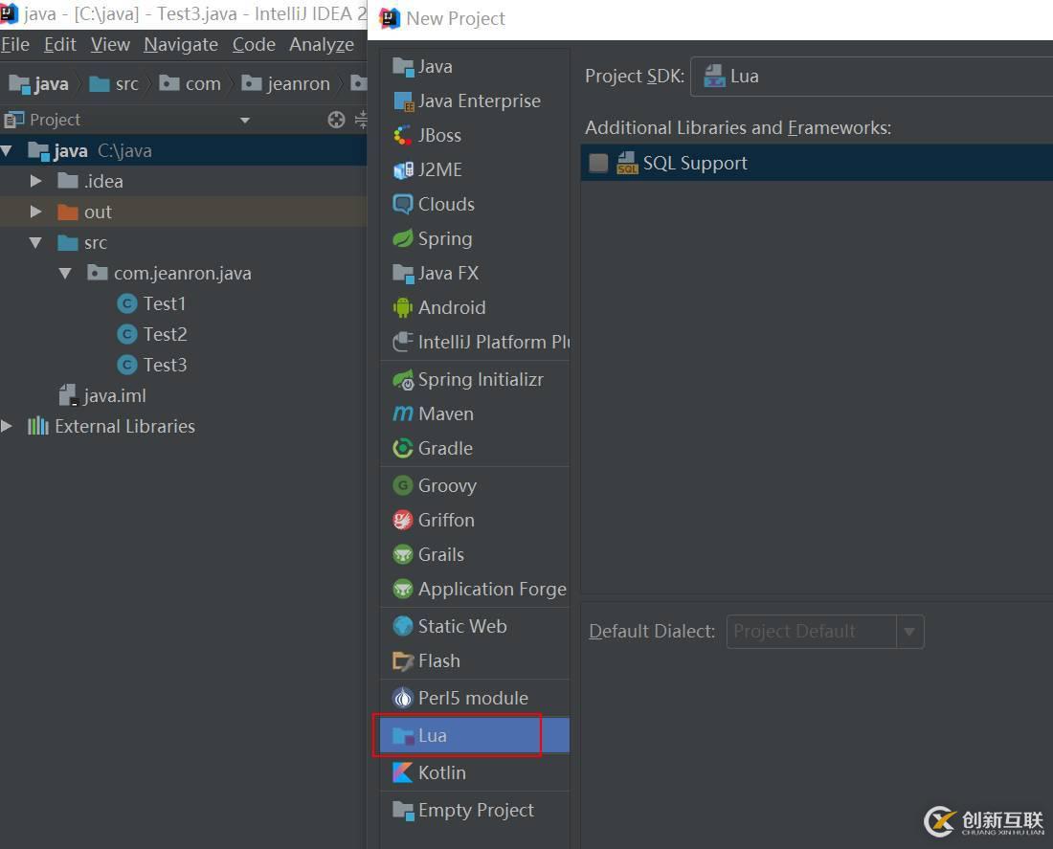Collapse the src folder

[36, 242]
